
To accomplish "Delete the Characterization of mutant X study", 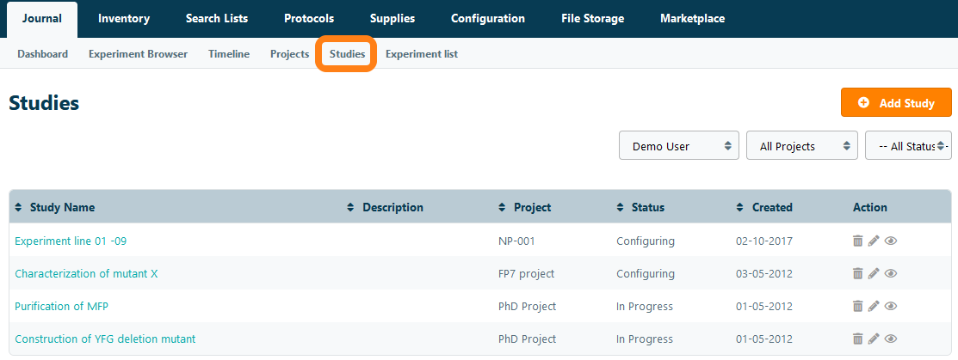I will (857, 274).
